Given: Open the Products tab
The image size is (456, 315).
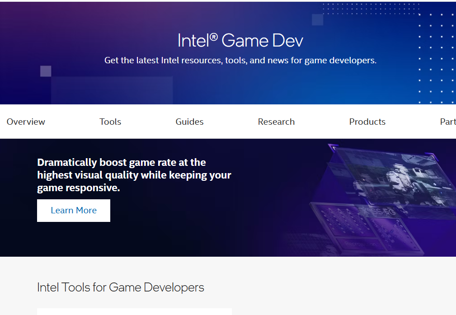Looking at the screenshot, I should click(367, 122).
